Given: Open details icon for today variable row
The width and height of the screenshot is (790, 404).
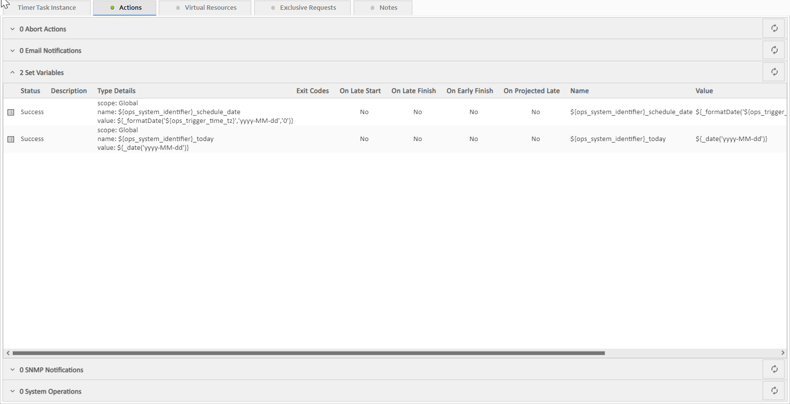Looking at the screenshot, I should [x=11, y=139].
